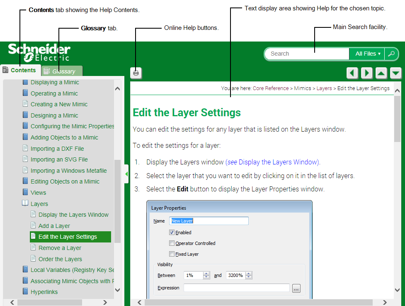Expand the Designing a Mimic book
This screenshot has height=306, width=405.
coord(25,115)
